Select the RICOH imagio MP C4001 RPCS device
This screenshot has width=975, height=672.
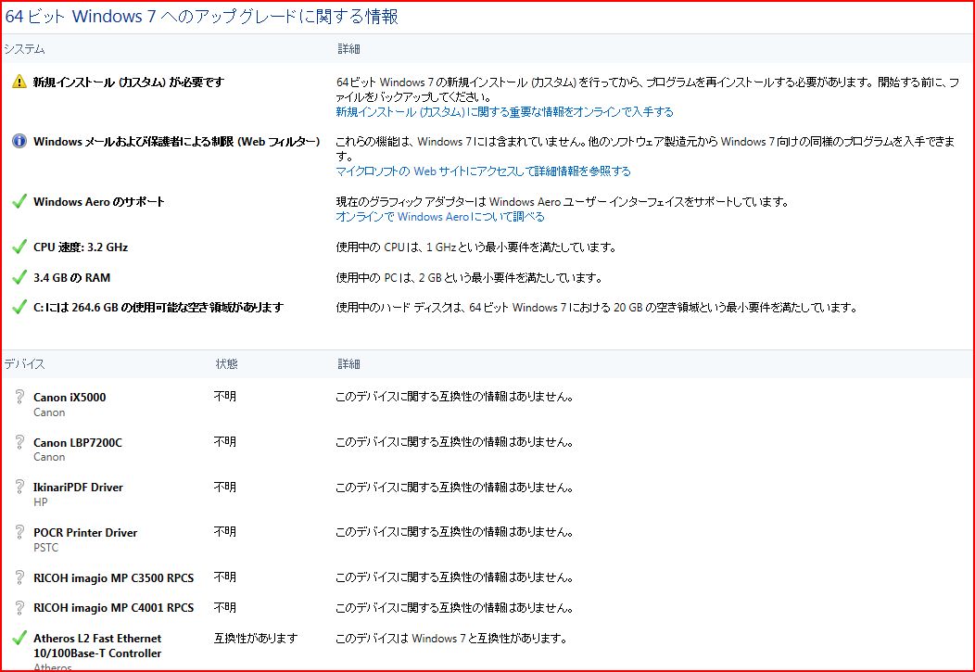point(114,608)
